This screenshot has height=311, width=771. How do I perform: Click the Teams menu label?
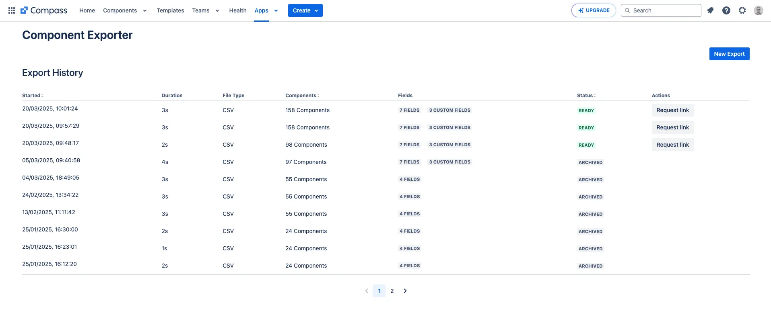pyautogui.click(x=201, y=10)
